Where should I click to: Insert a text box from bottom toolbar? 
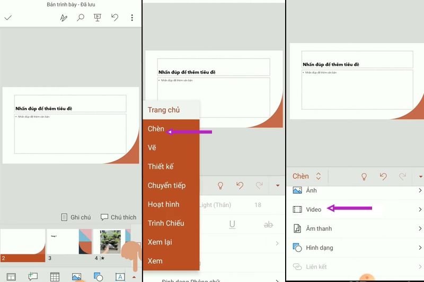pos(120,277)
